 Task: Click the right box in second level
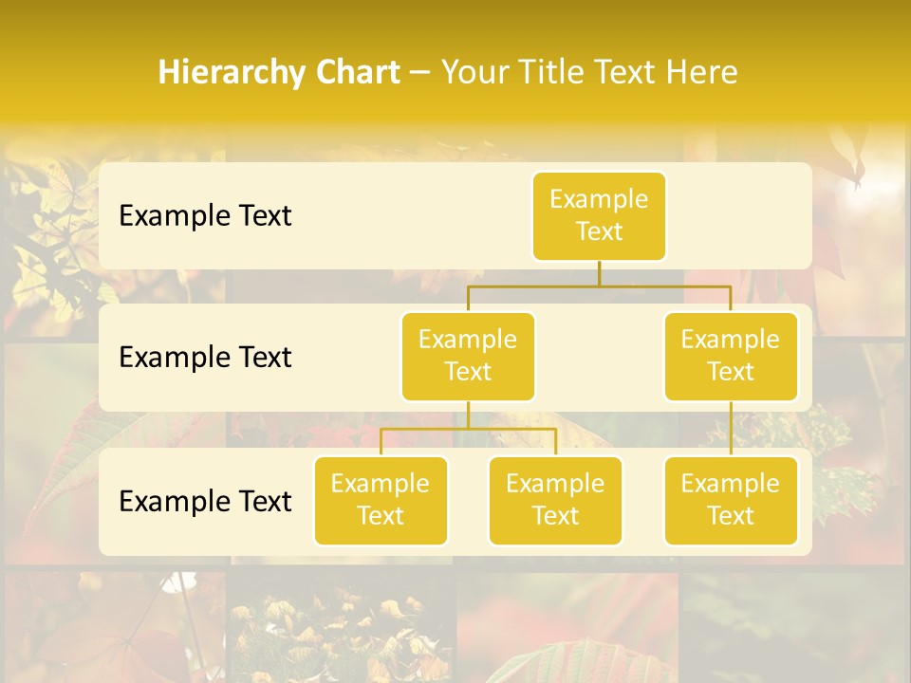pos(731,356)
